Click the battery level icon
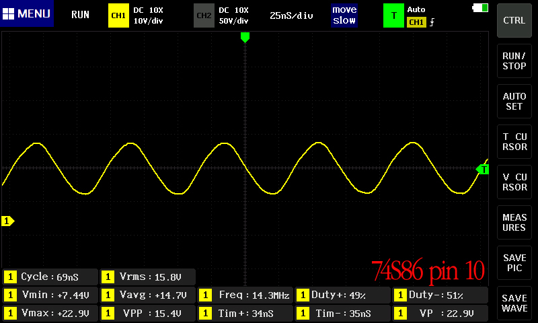This screenshot has height=323, width=538. [x=481, y=8]
